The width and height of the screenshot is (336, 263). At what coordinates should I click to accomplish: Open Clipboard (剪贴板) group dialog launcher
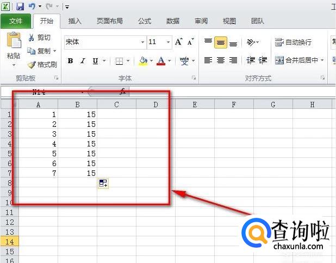(x=57, y=78)
